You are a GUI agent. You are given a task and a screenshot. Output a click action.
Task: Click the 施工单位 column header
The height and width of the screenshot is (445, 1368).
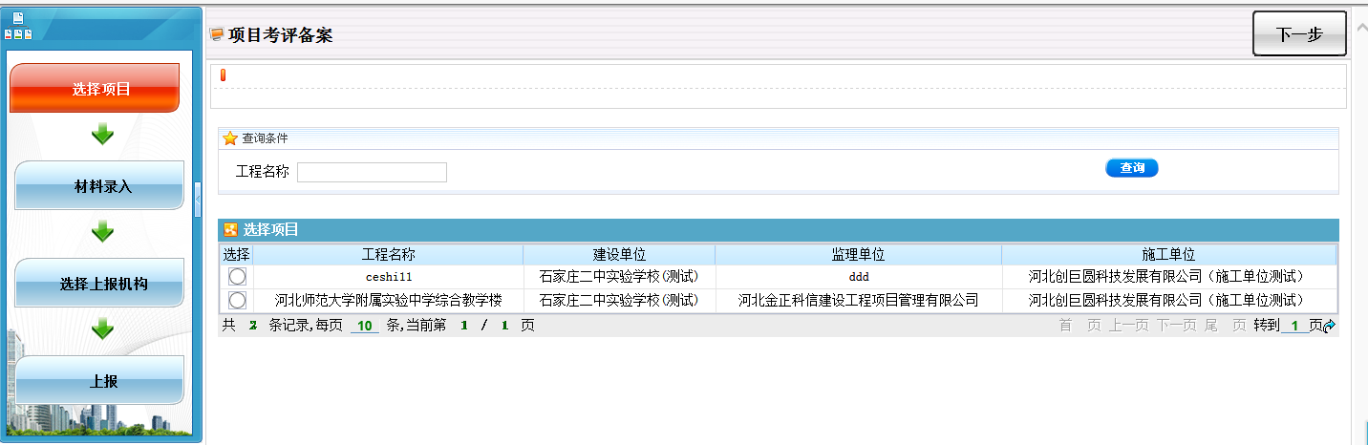coord(1168,255)
